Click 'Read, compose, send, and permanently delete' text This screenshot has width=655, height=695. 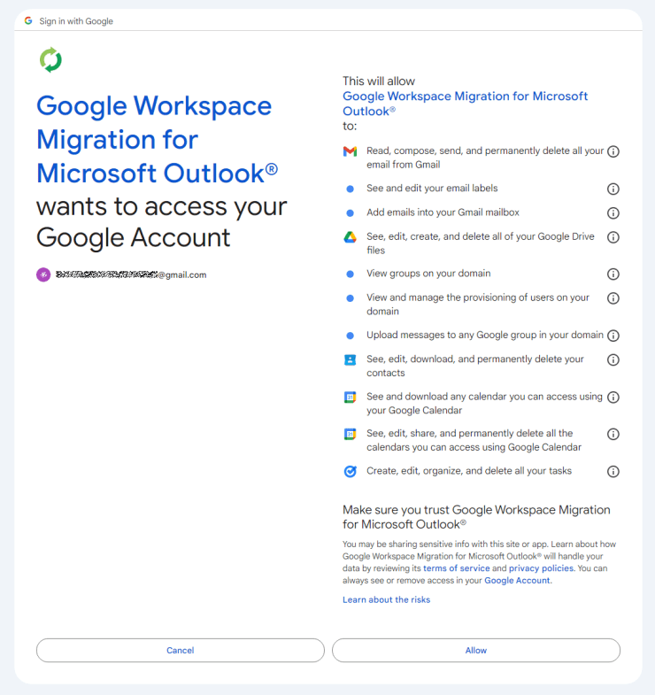(485, 158)
